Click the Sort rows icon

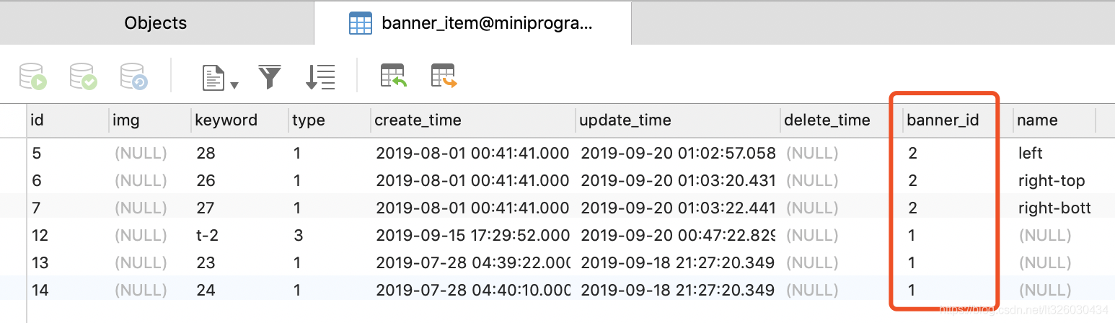click(320, 76)
